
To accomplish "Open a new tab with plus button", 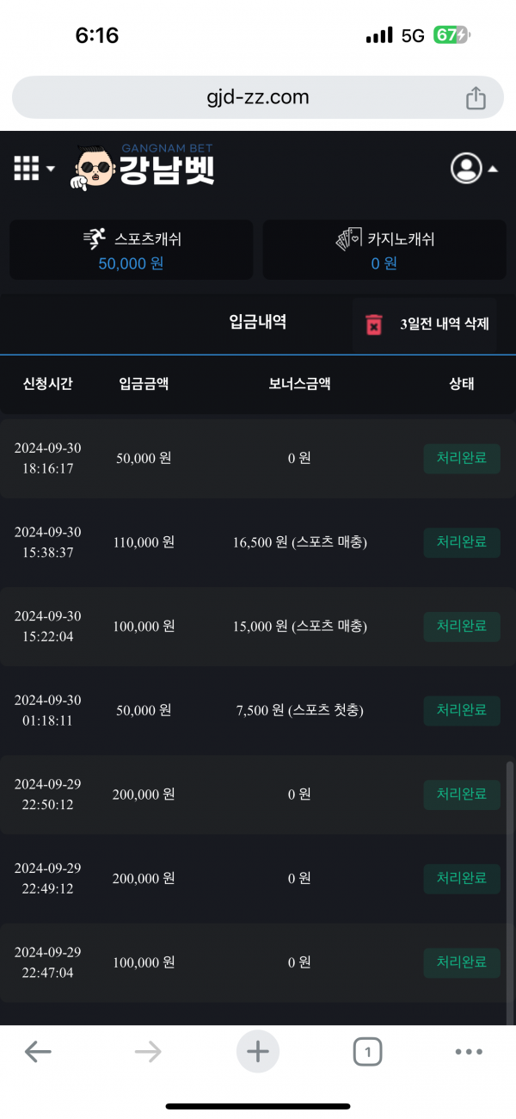I will pyautogui.click(x=258, y=1051).
